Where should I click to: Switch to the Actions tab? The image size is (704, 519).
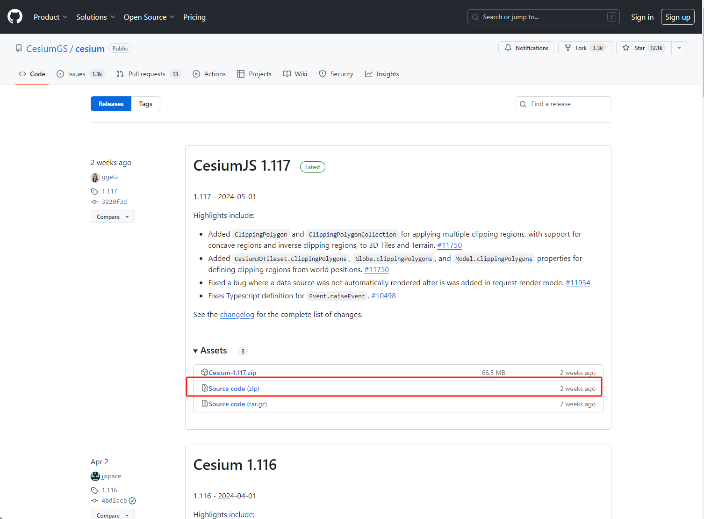tap(209, 74)
